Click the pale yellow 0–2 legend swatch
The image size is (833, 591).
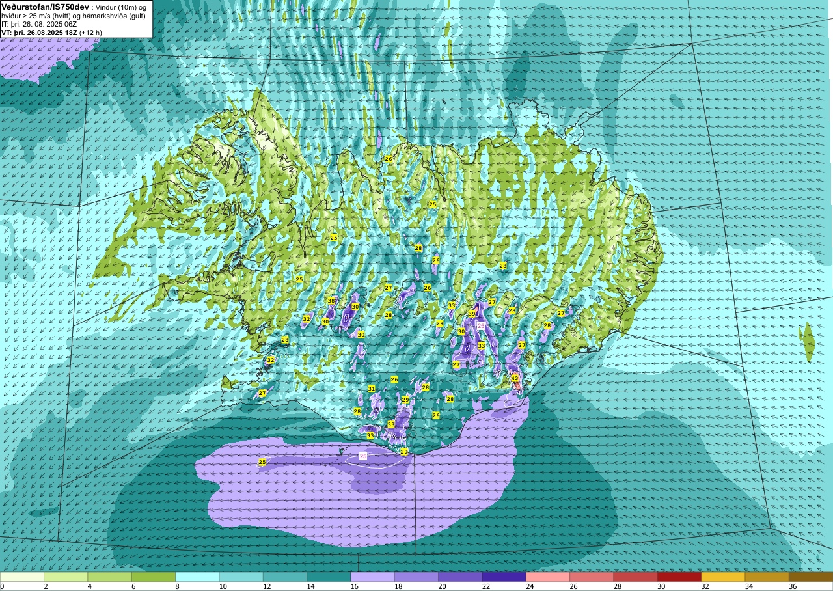[22, 577]
